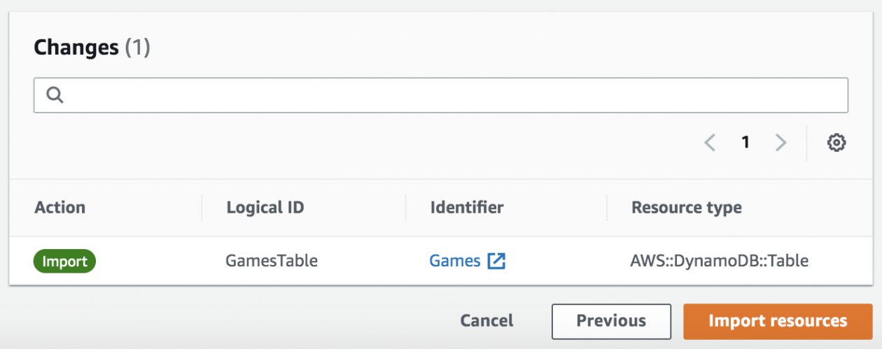
Task: Select page number 1 in pagination
Action: [745, 143]
